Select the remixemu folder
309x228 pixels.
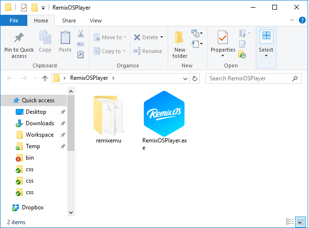108,119
